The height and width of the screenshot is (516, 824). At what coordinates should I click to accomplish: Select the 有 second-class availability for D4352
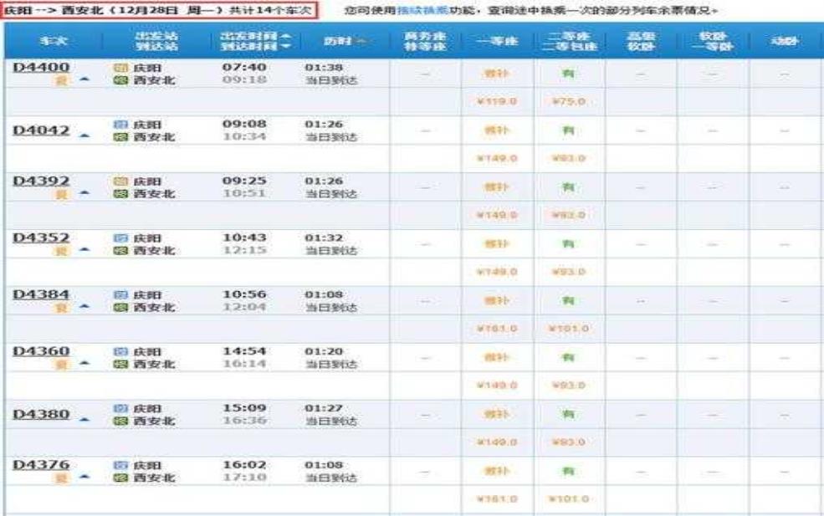pos(568,244)
